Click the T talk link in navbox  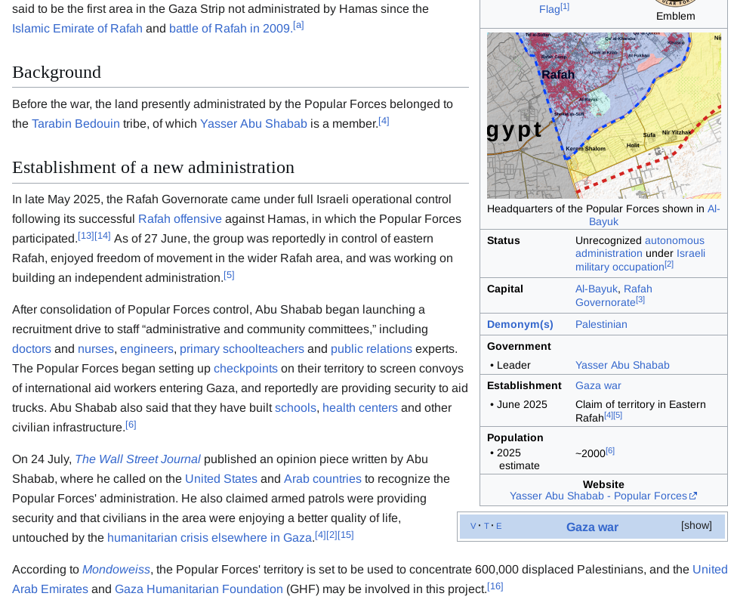tap(486, 527)
